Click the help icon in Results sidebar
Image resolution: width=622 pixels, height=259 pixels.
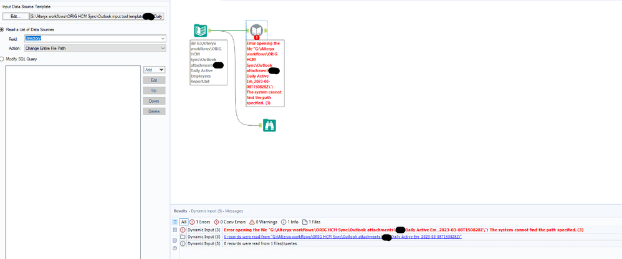point(175,248)
